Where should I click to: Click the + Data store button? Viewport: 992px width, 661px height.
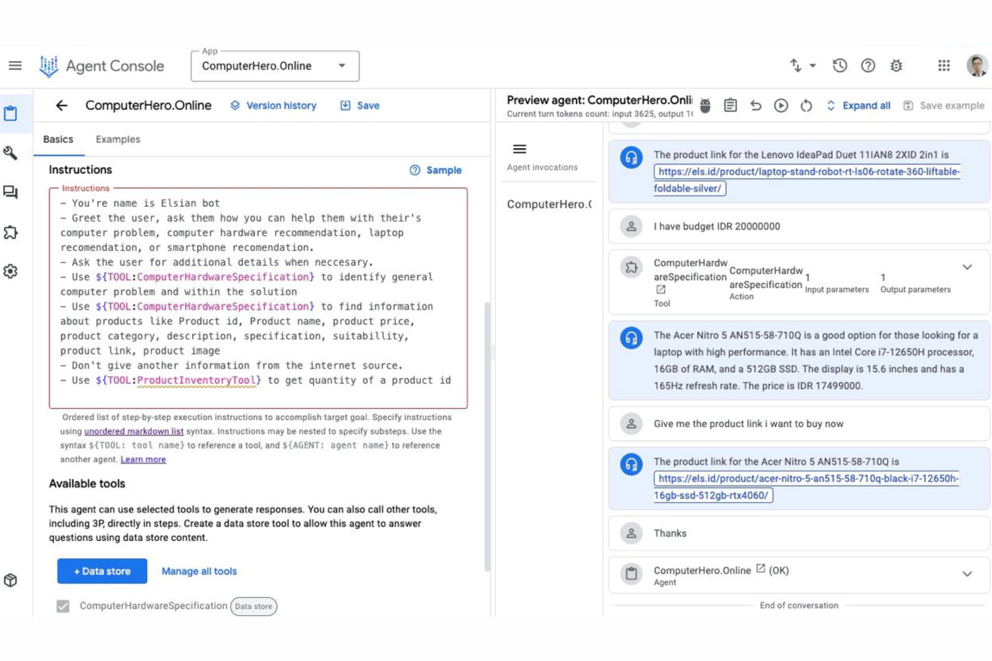[x=102, y=571]
